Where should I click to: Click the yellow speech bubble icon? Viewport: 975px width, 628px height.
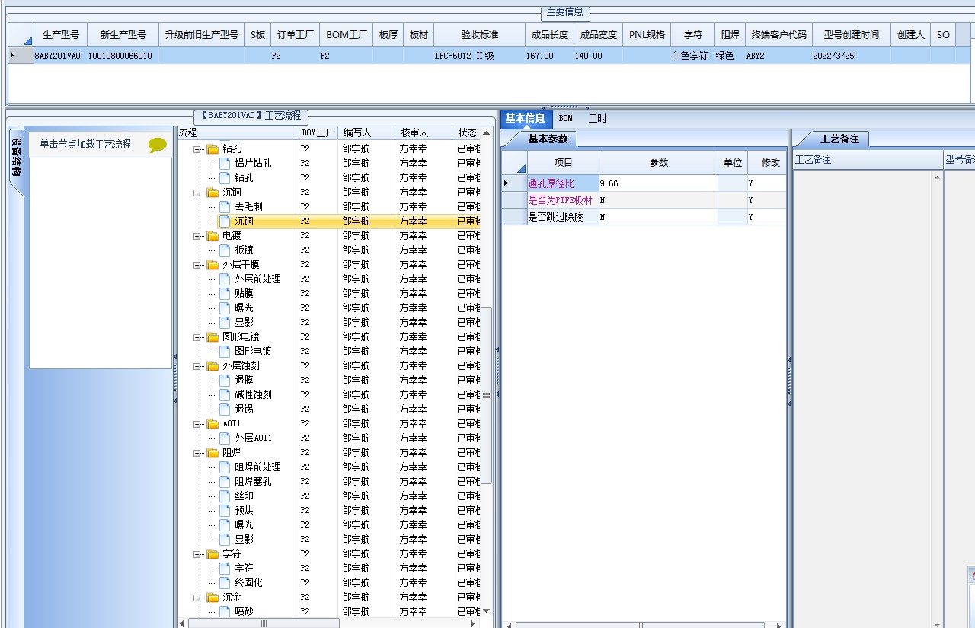(x=158, y=145)
